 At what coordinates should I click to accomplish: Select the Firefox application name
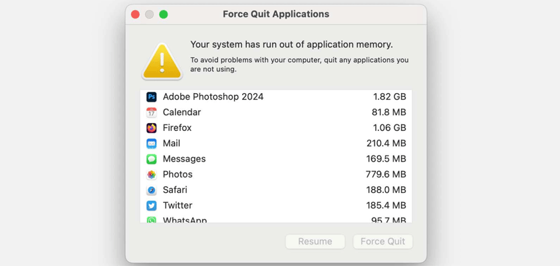pyautogui.click(x=177, y=128)
